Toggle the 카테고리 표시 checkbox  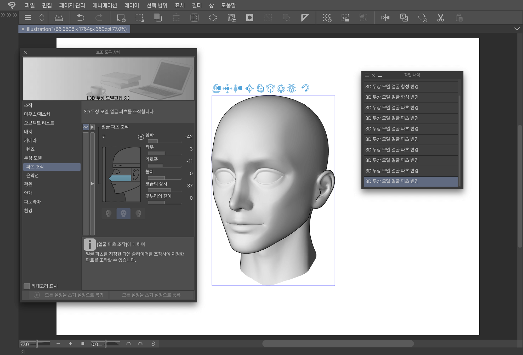pyautogui.click(x=27, y=286)
